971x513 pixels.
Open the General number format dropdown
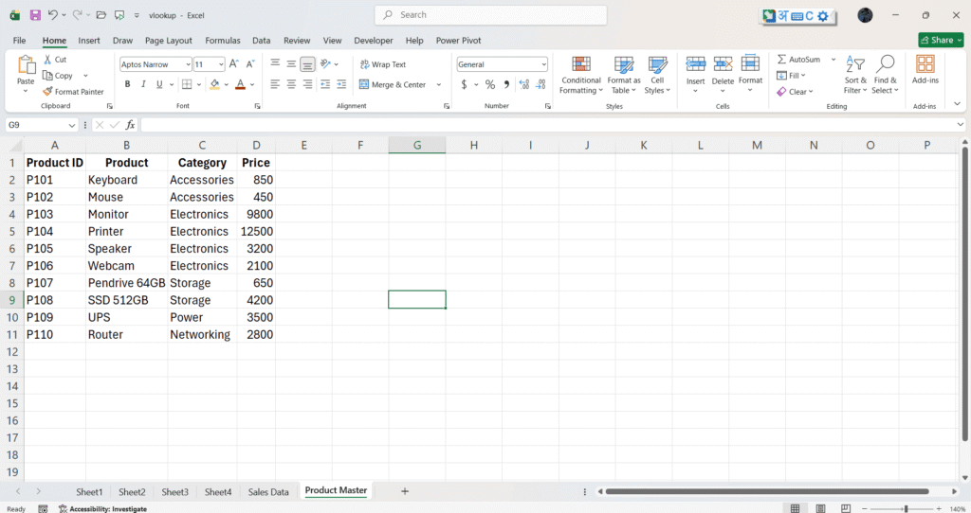pos(543,64)
